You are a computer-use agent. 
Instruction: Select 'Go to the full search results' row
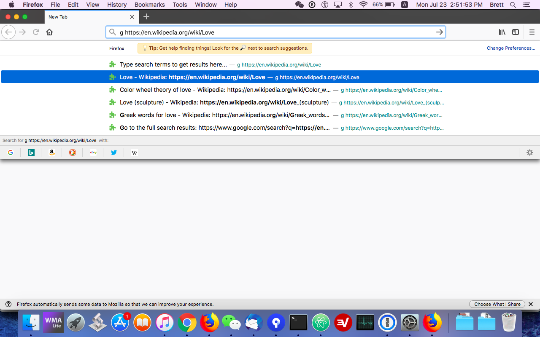click(270, 128)
